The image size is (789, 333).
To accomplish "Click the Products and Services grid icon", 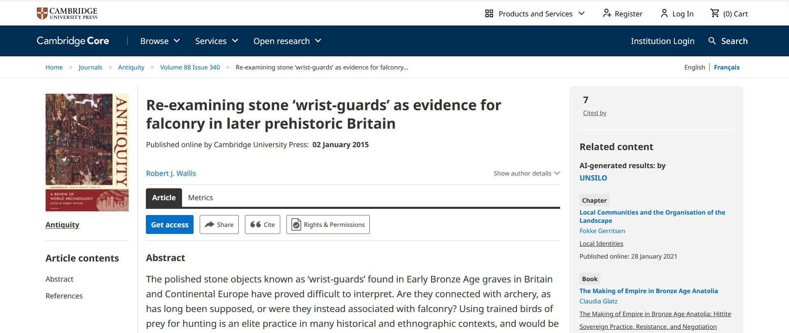I will coord(489,14).
